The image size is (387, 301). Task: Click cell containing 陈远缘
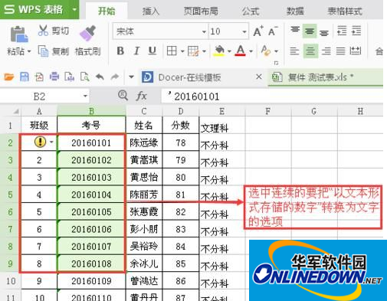pos(144,142)
